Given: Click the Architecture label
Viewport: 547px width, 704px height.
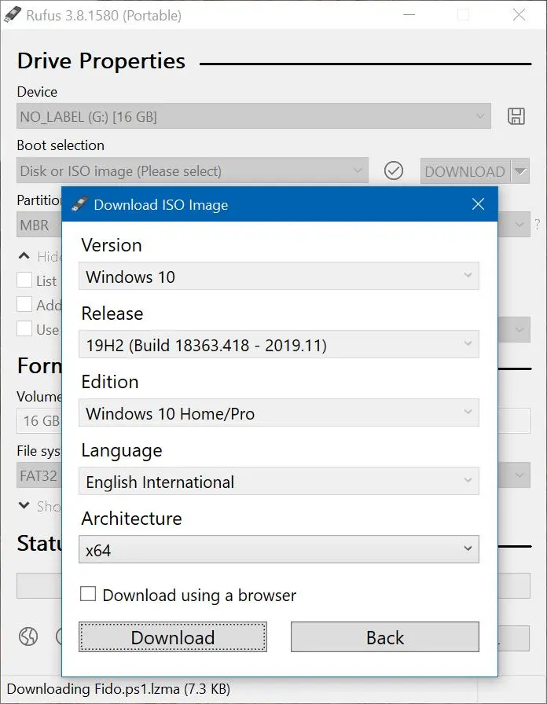Looking at the screenshot, I should point(131,519).
